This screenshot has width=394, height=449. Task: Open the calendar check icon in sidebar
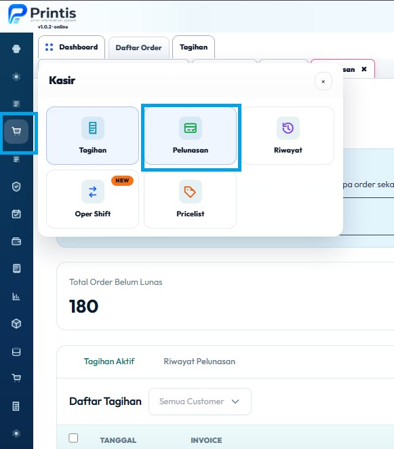(x=16, y=214)
